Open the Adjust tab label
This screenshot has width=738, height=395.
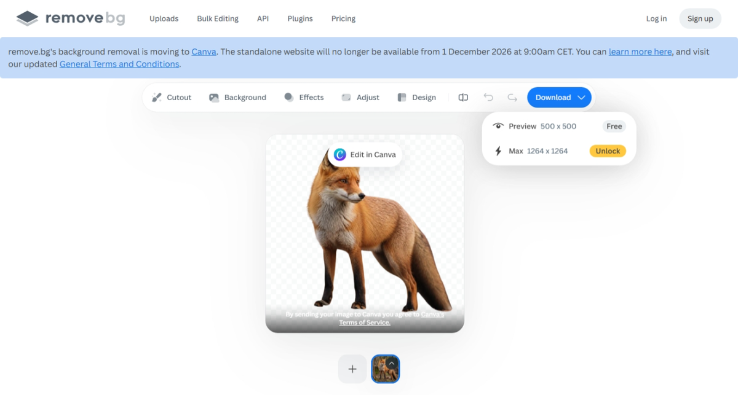[368, 97]
